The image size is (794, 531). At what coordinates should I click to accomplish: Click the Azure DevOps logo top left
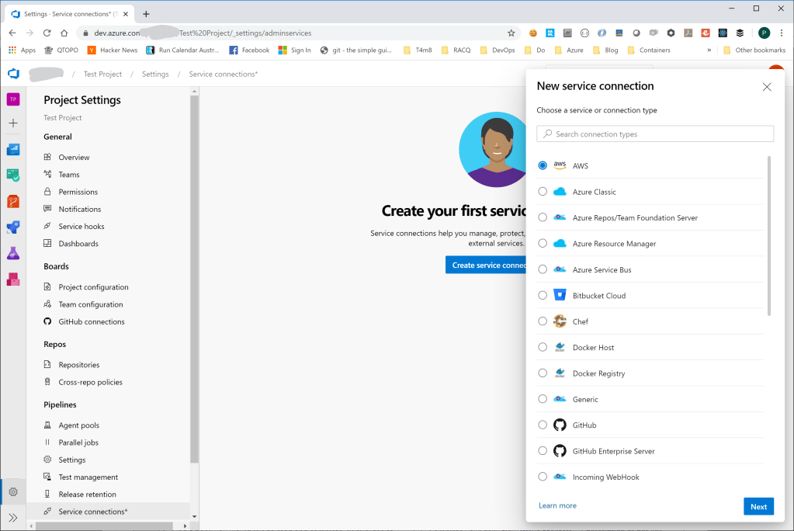12,73
